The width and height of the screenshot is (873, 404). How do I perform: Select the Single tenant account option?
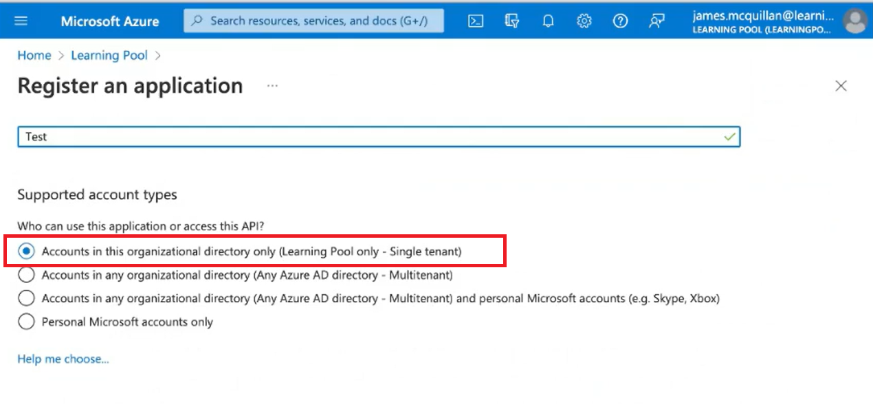click(26, 251)
